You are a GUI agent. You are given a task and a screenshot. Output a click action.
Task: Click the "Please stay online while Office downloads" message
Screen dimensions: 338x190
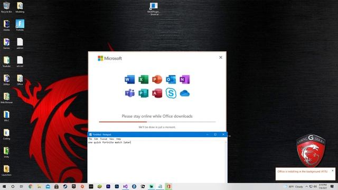pos(157,116)
